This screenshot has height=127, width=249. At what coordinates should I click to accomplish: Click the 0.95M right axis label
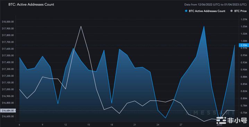pyautogui.click(x=243, y=55)
